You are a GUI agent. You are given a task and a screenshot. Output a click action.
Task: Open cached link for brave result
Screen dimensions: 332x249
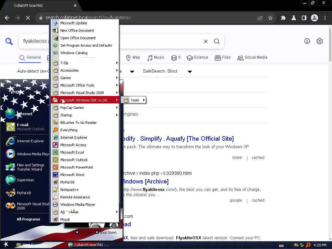(258, 158)
